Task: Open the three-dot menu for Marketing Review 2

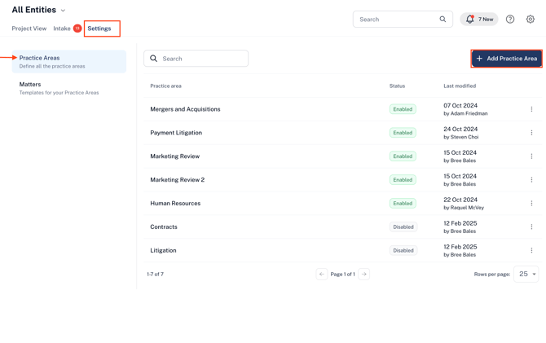Action: coord(531,180)
